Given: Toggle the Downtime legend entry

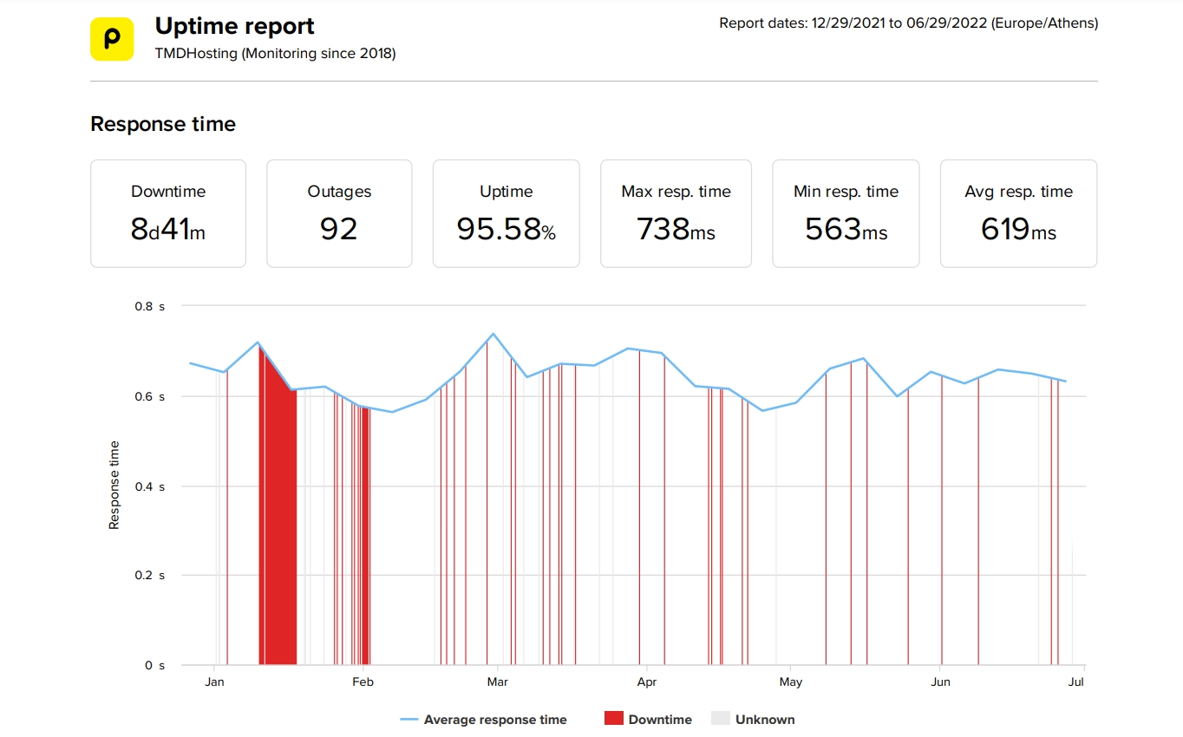Looking at the screenshot, I should pos(648,720).
